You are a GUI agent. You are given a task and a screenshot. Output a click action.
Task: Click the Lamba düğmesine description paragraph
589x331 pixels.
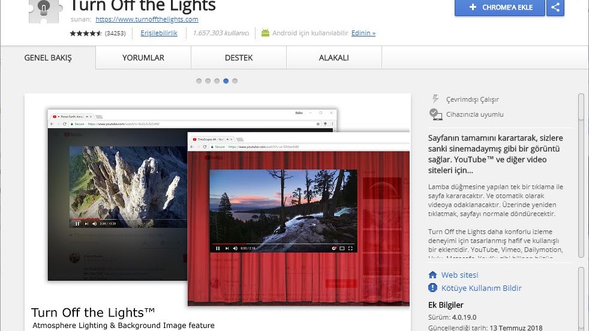[495, 200]
